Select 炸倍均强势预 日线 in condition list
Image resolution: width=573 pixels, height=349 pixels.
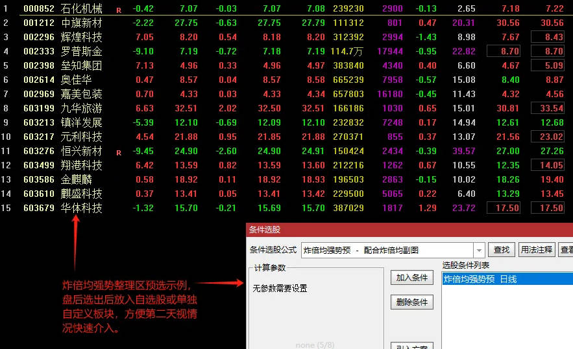coord(507,279)
